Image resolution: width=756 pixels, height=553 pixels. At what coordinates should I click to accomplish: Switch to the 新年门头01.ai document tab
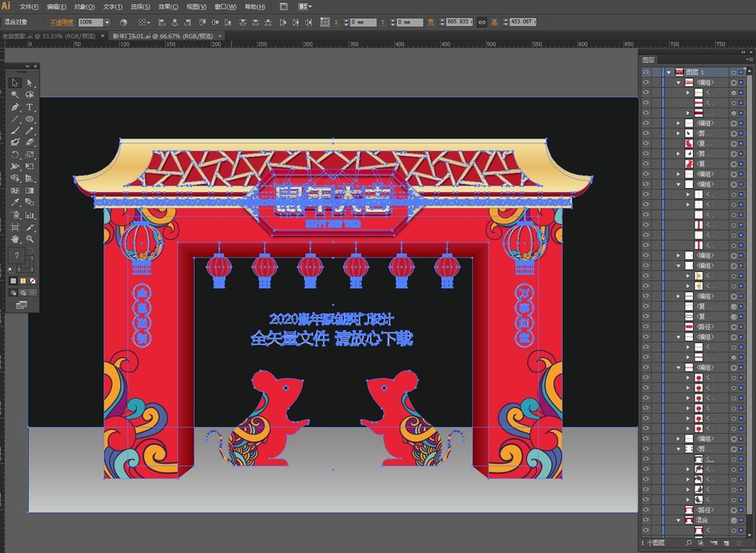[x=162, y=36]
